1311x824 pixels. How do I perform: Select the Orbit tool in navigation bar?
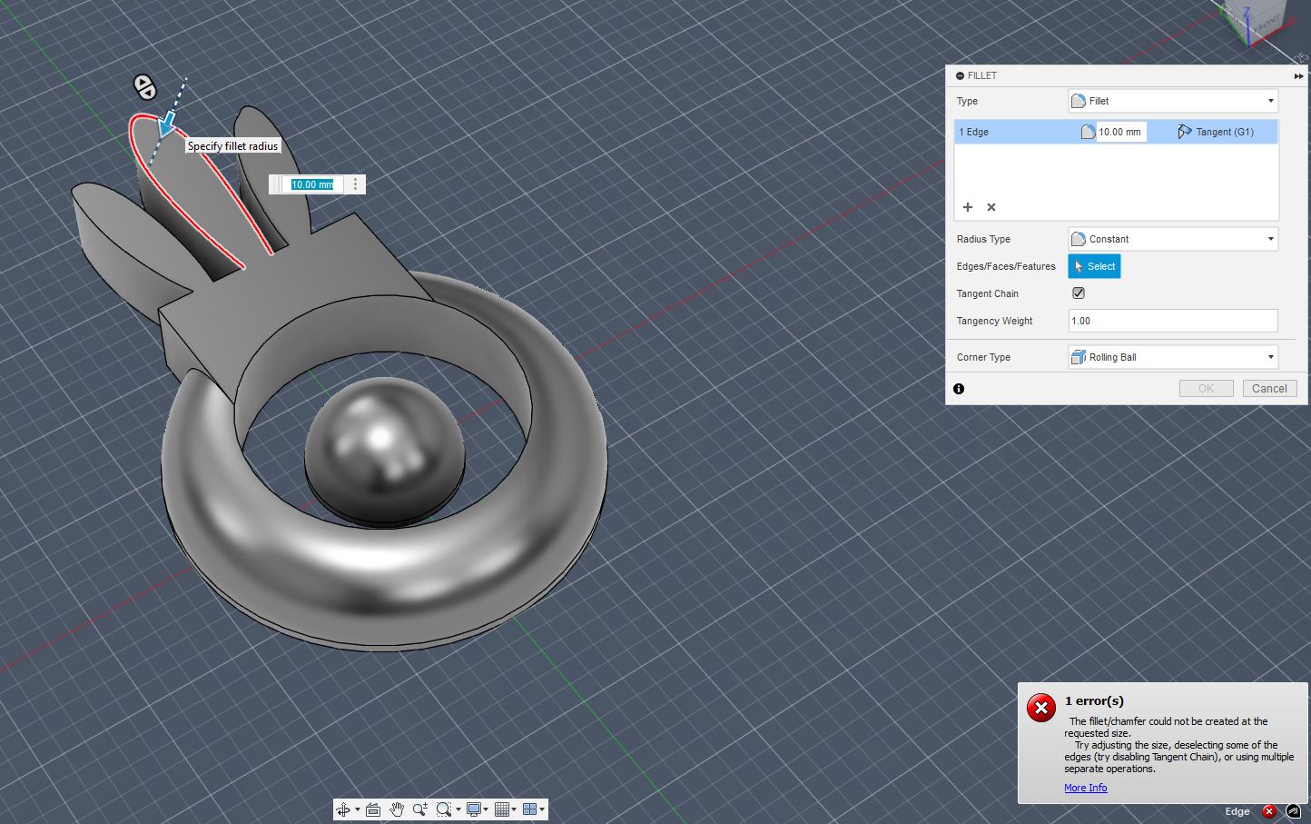(343, 809)
